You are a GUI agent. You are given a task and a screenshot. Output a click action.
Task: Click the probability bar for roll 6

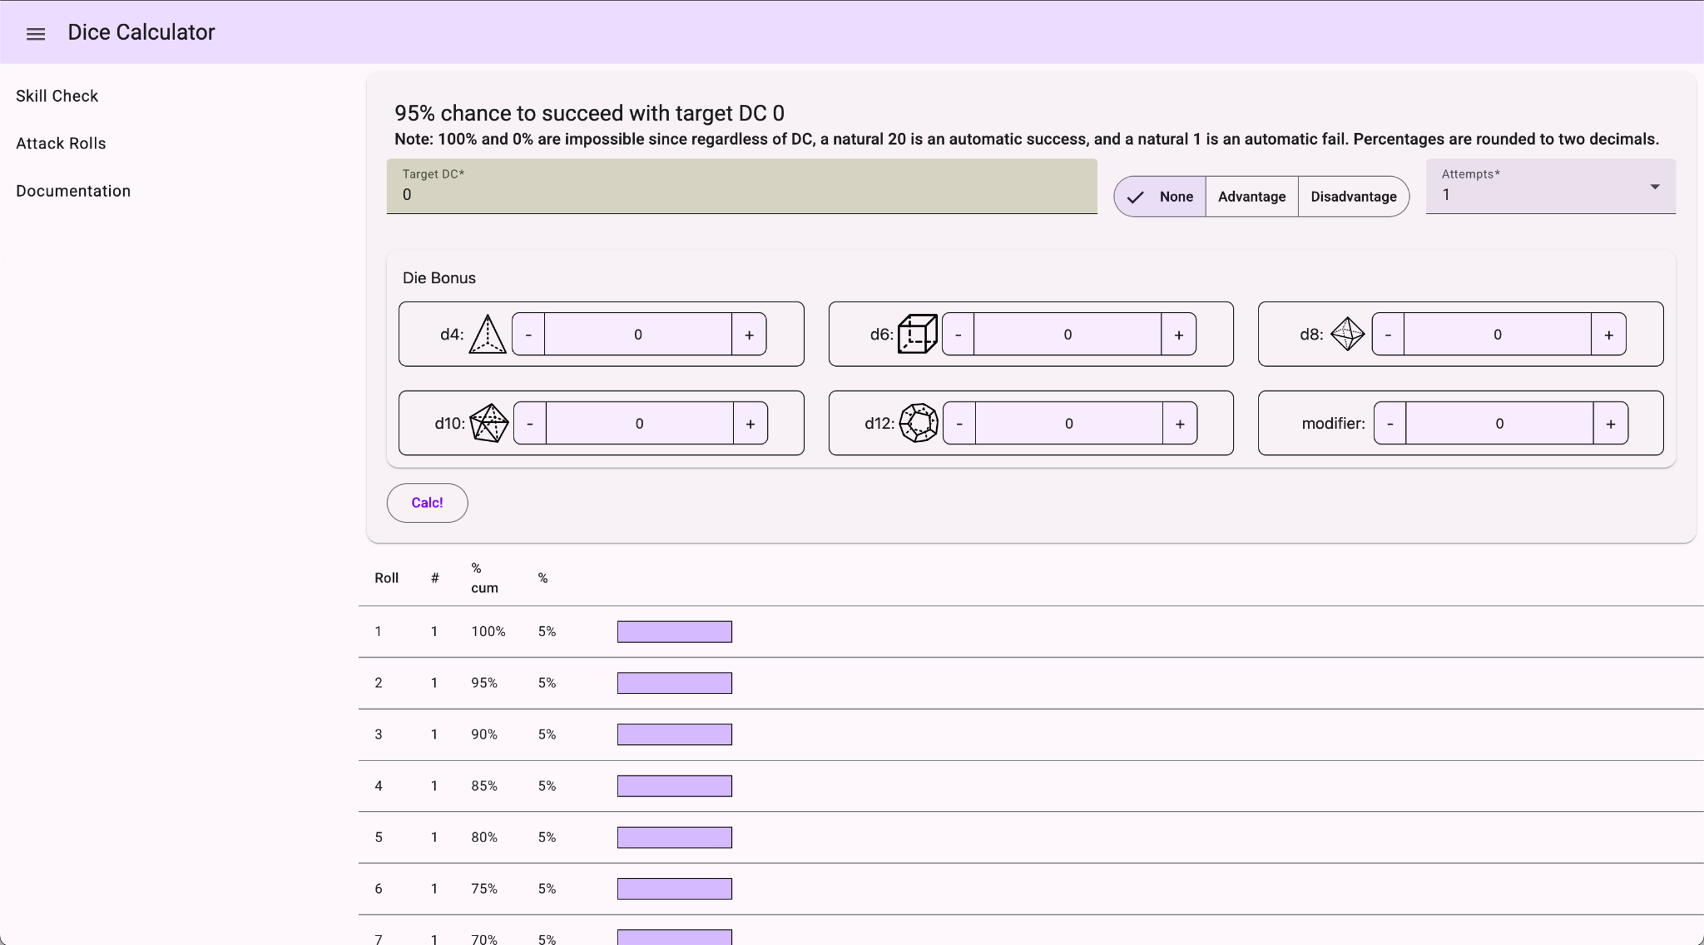click(x=674, y=889)
